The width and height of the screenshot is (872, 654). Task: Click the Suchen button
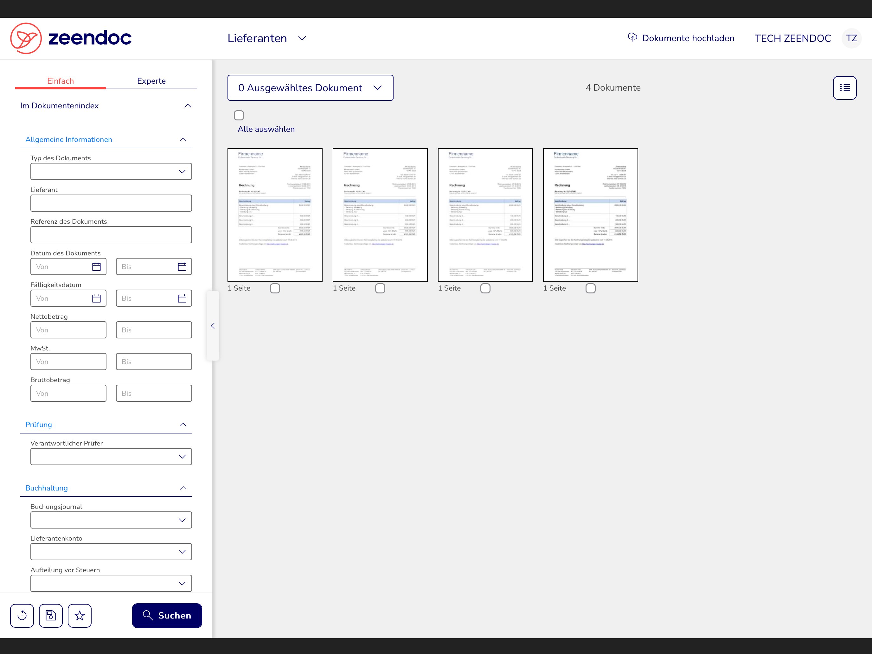pyautogui.click(x=167, y=615)
